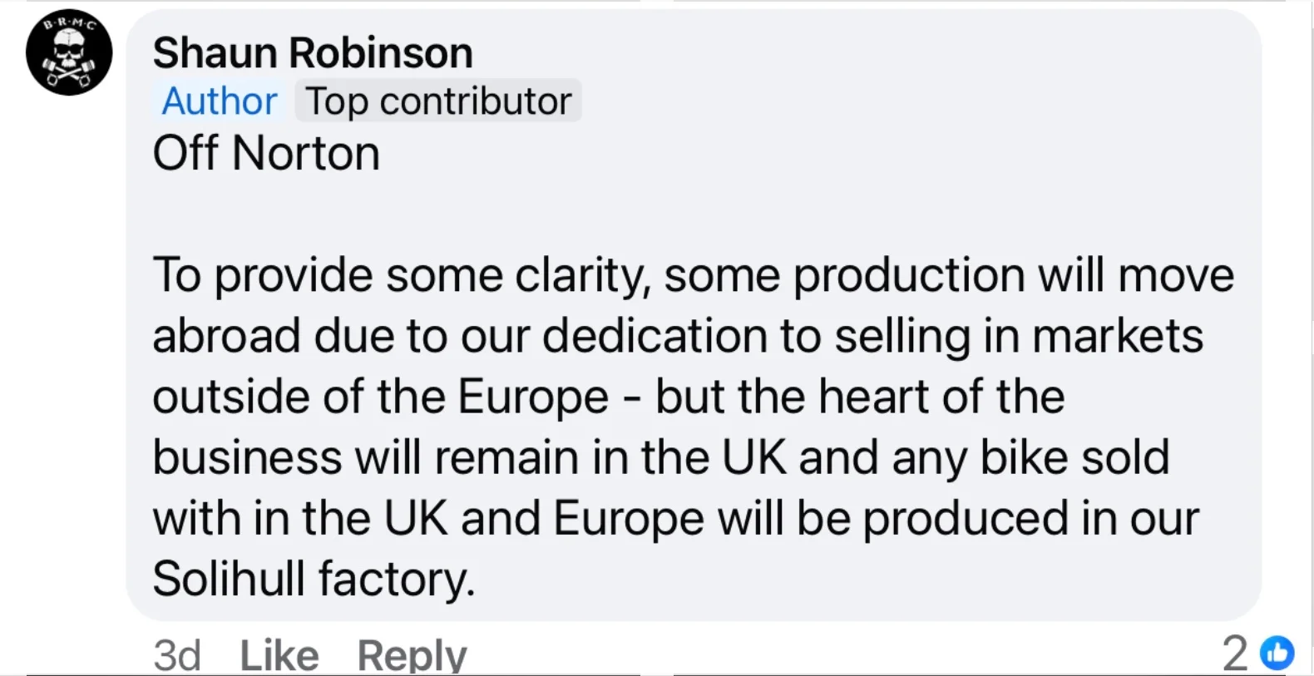Click the word 'business' in the comment

tap(247, 457)
